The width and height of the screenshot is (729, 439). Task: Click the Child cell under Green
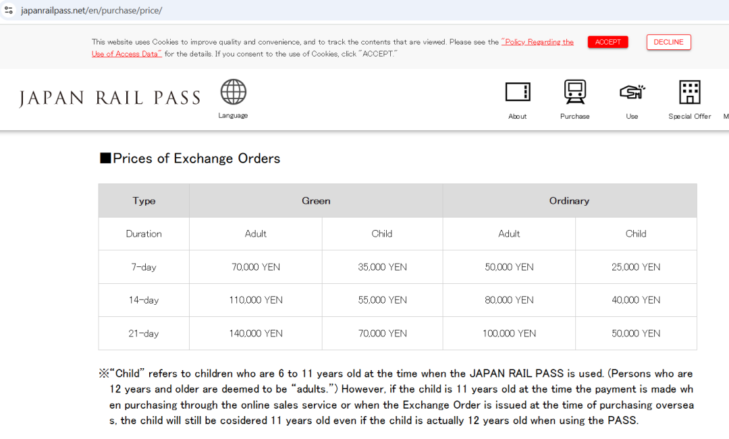click(382, 234)
